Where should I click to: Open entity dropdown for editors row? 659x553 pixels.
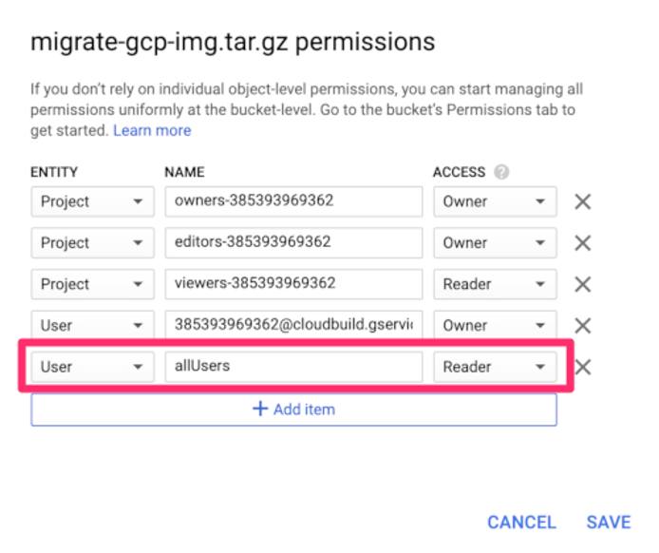pos(92,242)
